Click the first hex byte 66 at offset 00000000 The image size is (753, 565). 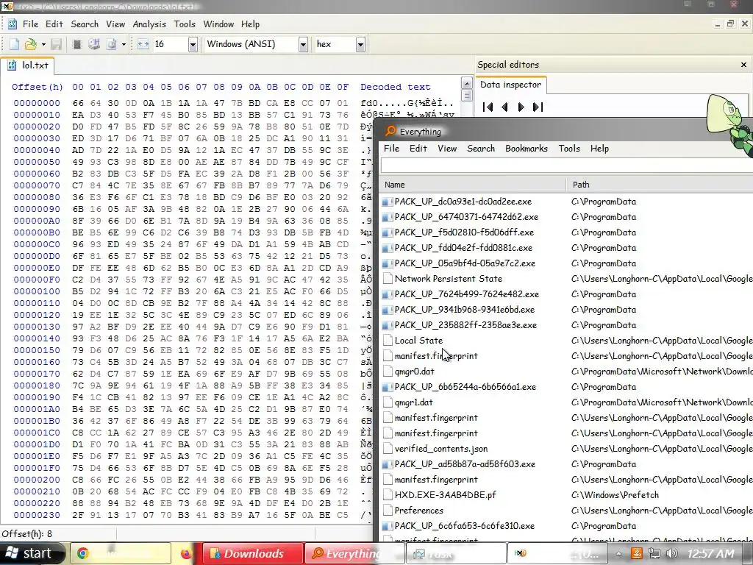coord(78,103)
